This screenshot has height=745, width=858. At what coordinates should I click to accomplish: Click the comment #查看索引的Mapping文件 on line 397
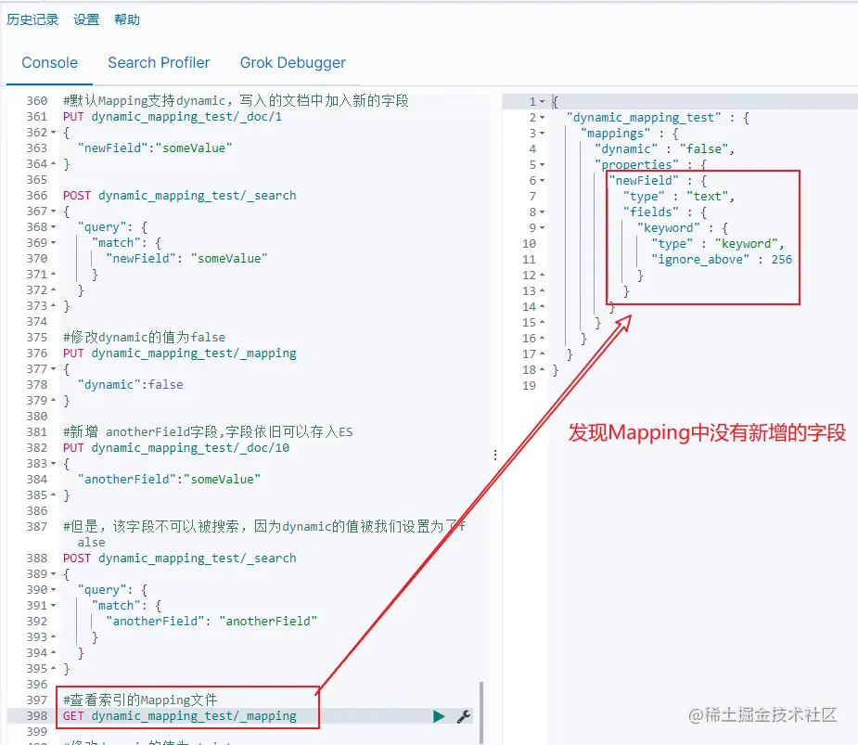click(x=140, y=700)
